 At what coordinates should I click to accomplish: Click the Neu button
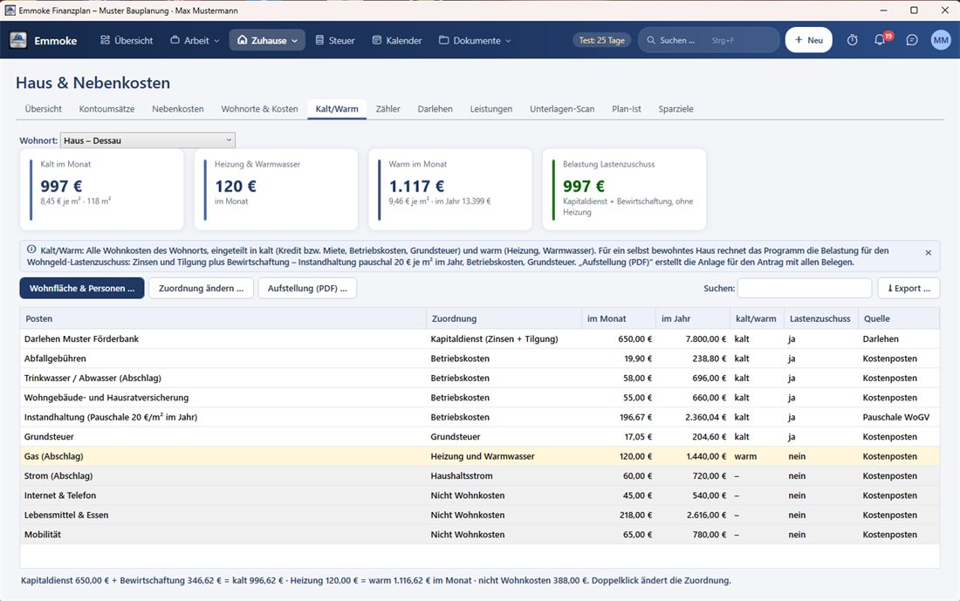pos(808,40)
